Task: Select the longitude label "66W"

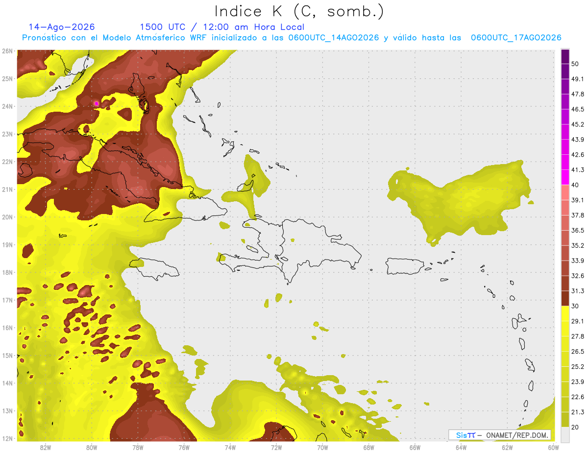Action: coord(415,448)
